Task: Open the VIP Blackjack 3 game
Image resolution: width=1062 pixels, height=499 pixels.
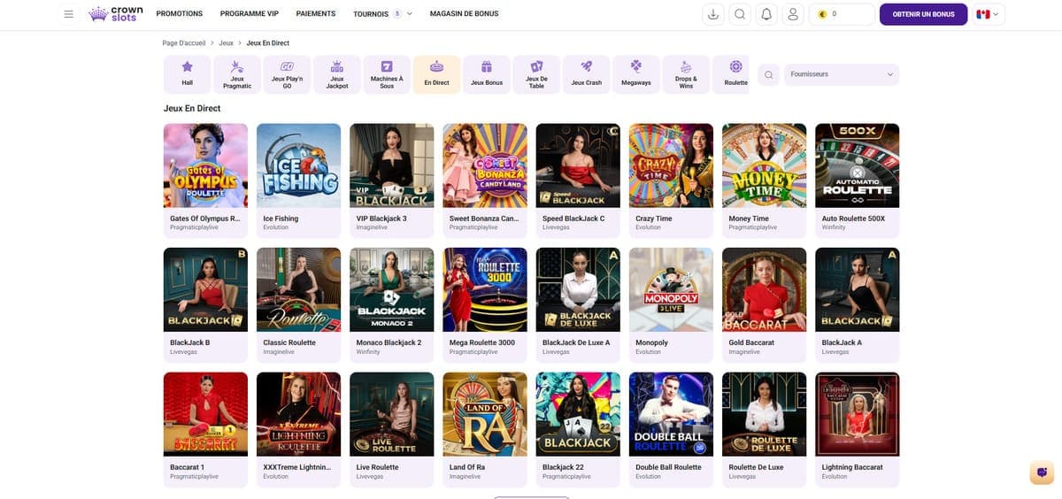Action: point(392,180)
